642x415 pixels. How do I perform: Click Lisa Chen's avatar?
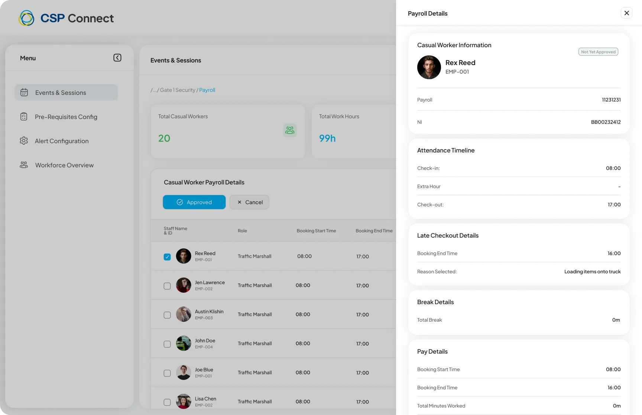(184, 401)
